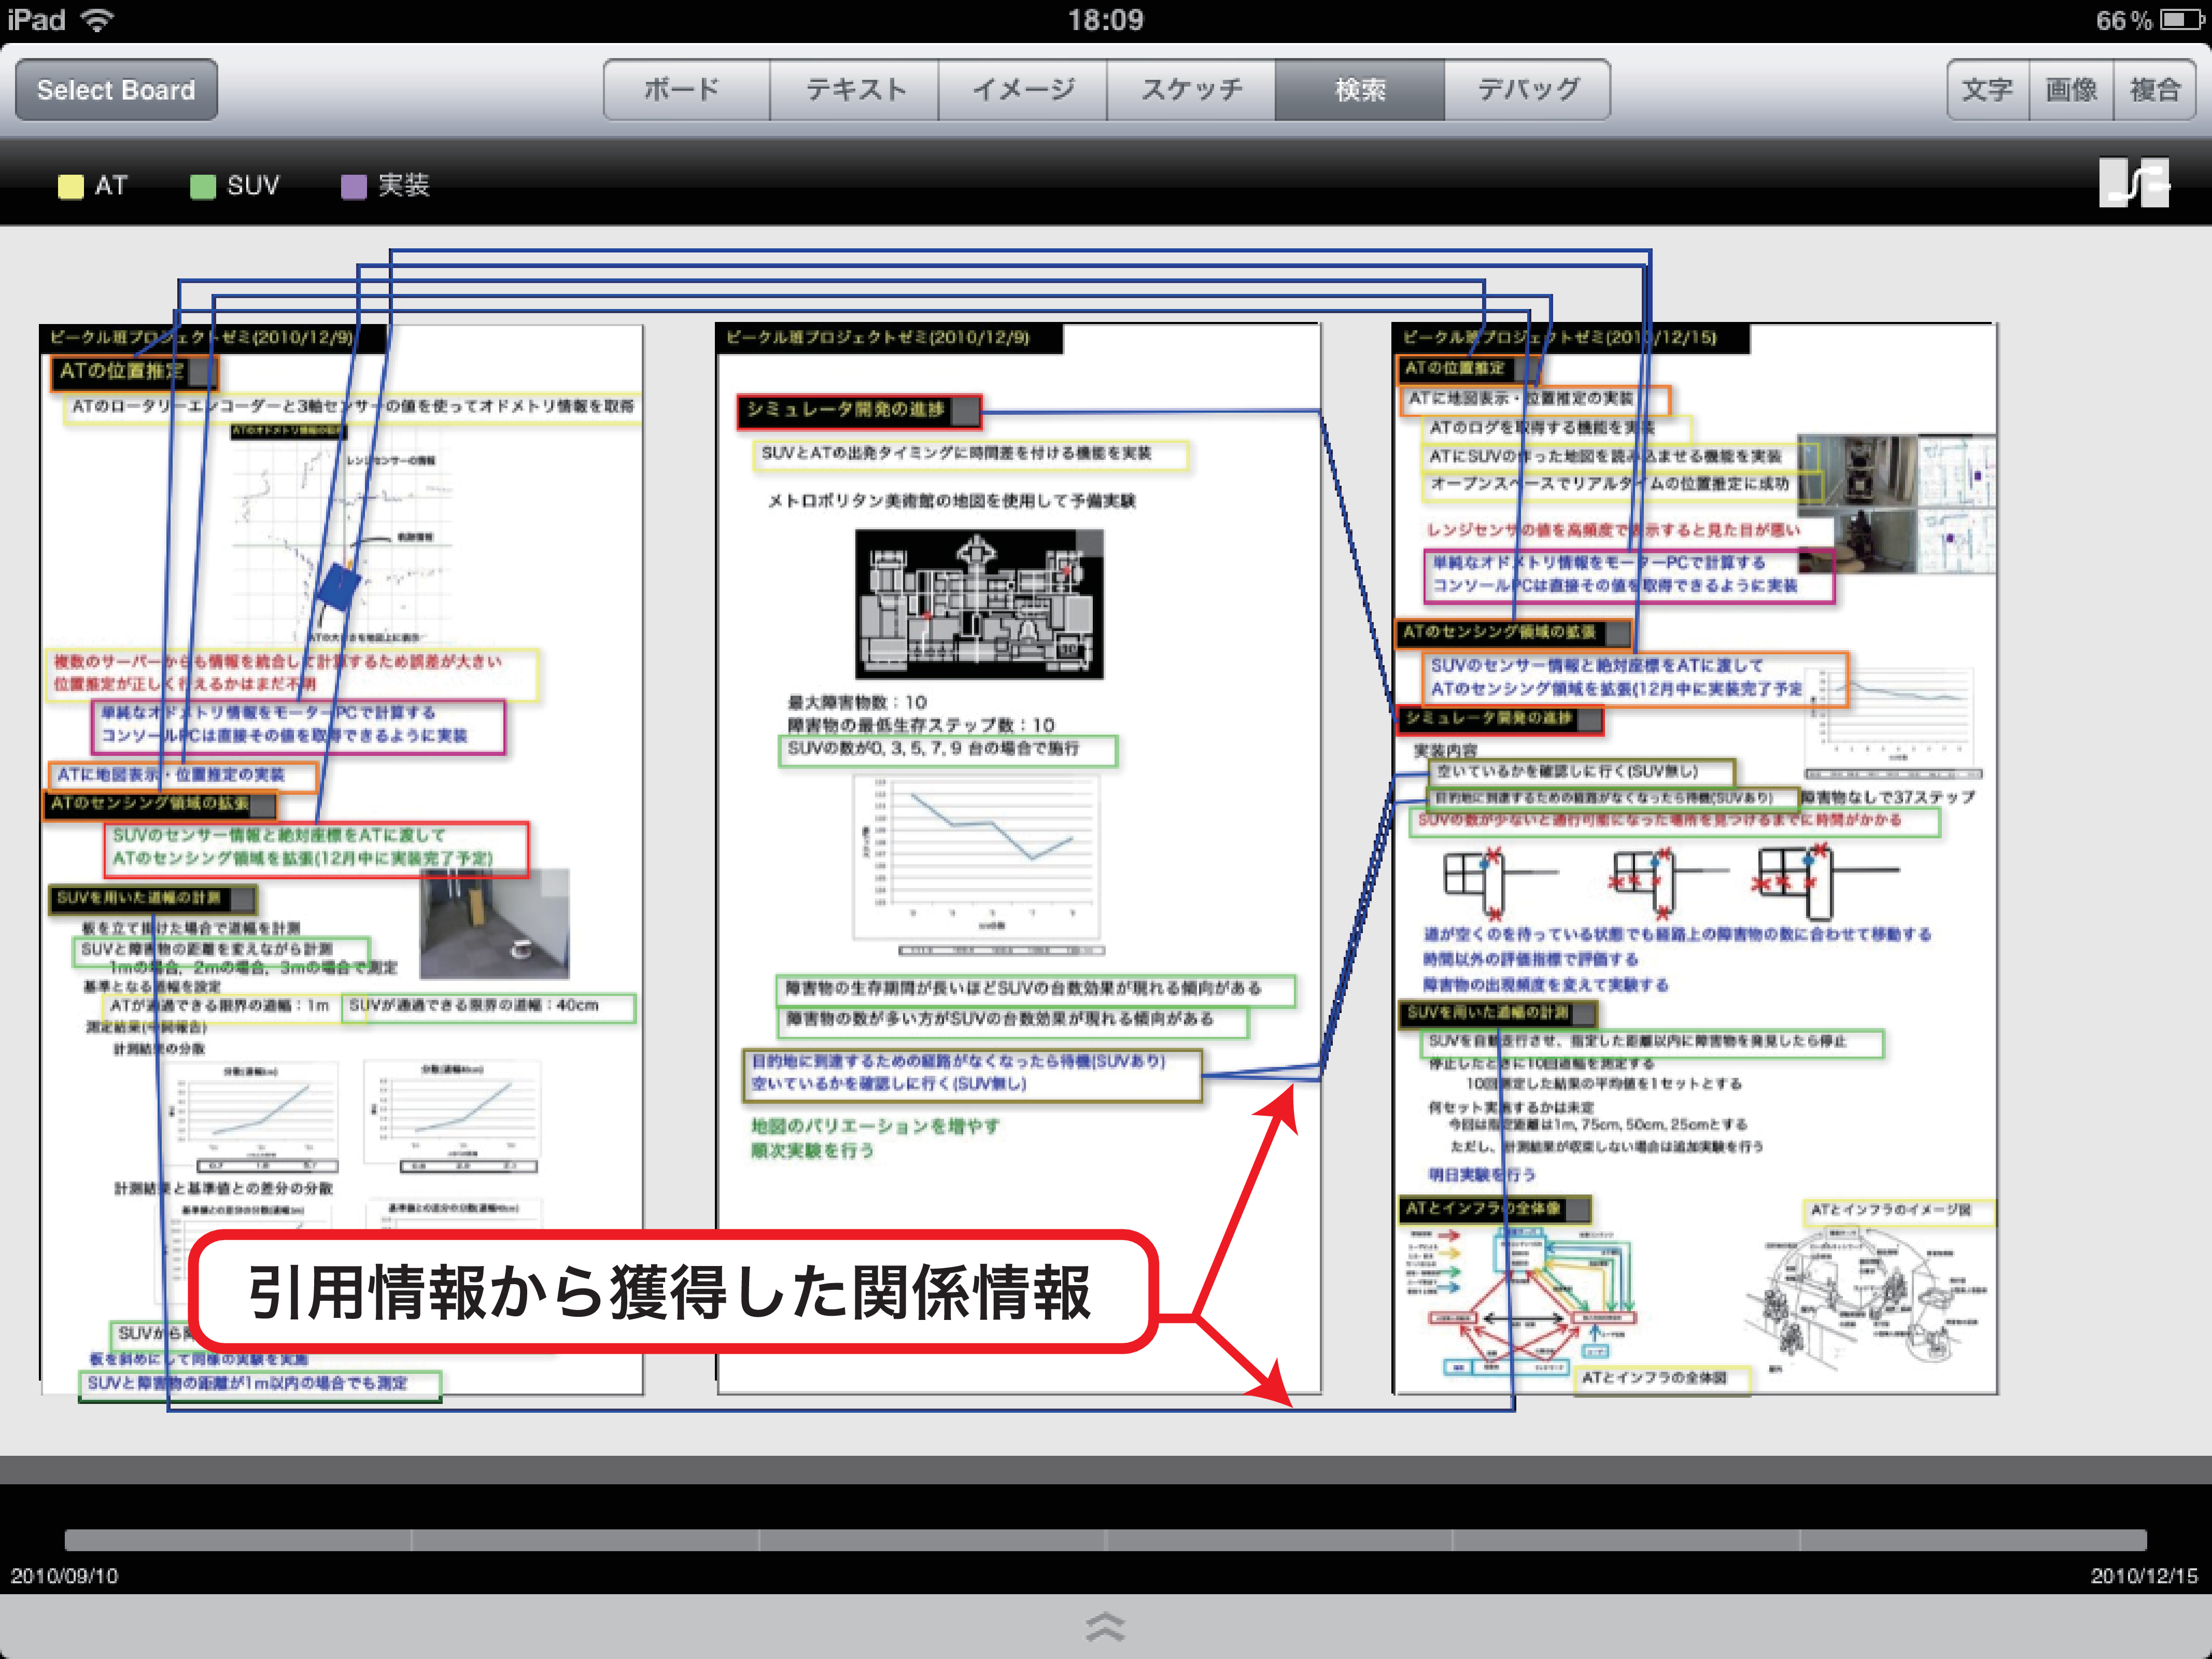
Task: Switch to the ボード tab
Action: [x=686, y=90]
